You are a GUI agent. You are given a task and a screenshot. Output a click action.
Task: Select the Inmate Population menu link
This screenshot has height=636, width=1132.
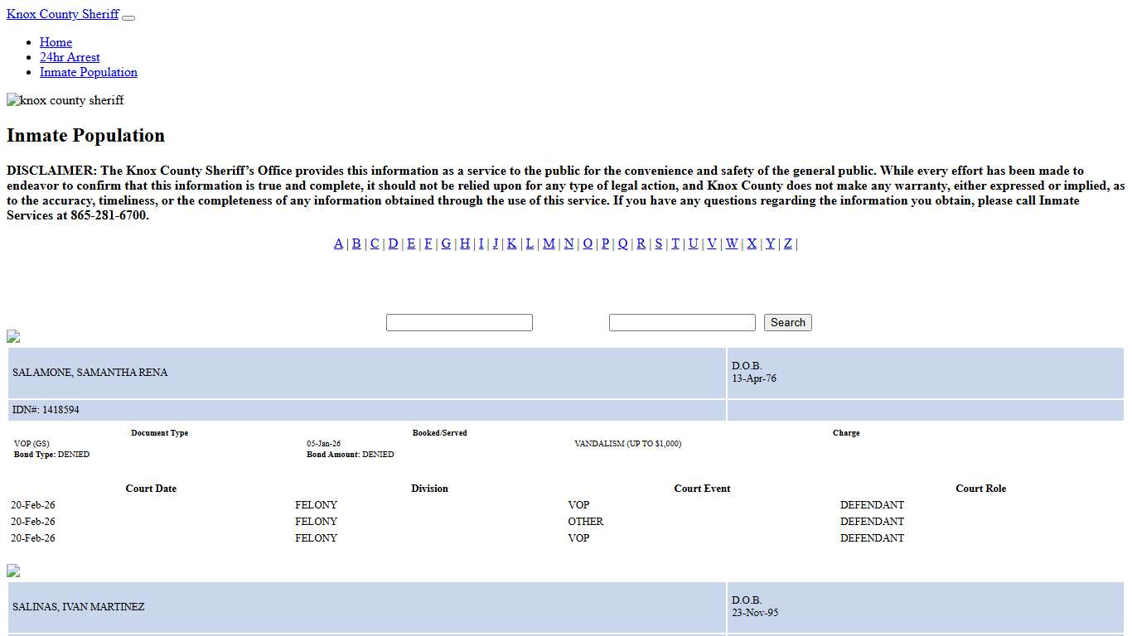[x=89, y=72]
